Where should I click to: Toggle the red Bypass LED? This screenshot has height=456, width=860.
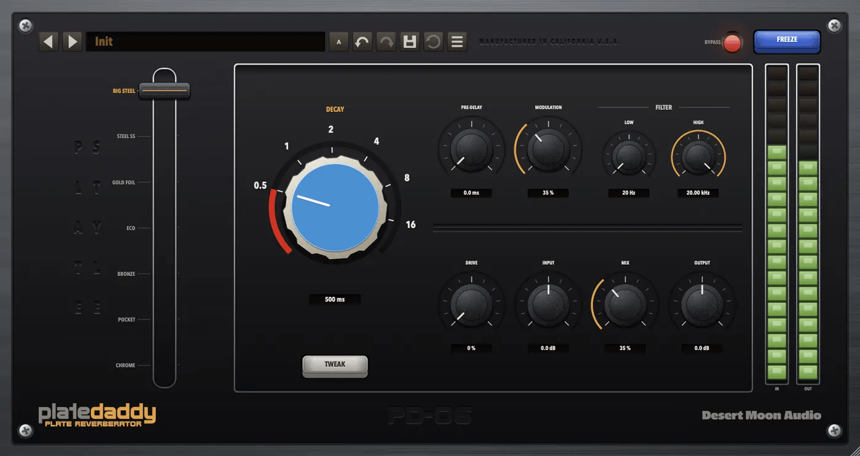point(732,43)
